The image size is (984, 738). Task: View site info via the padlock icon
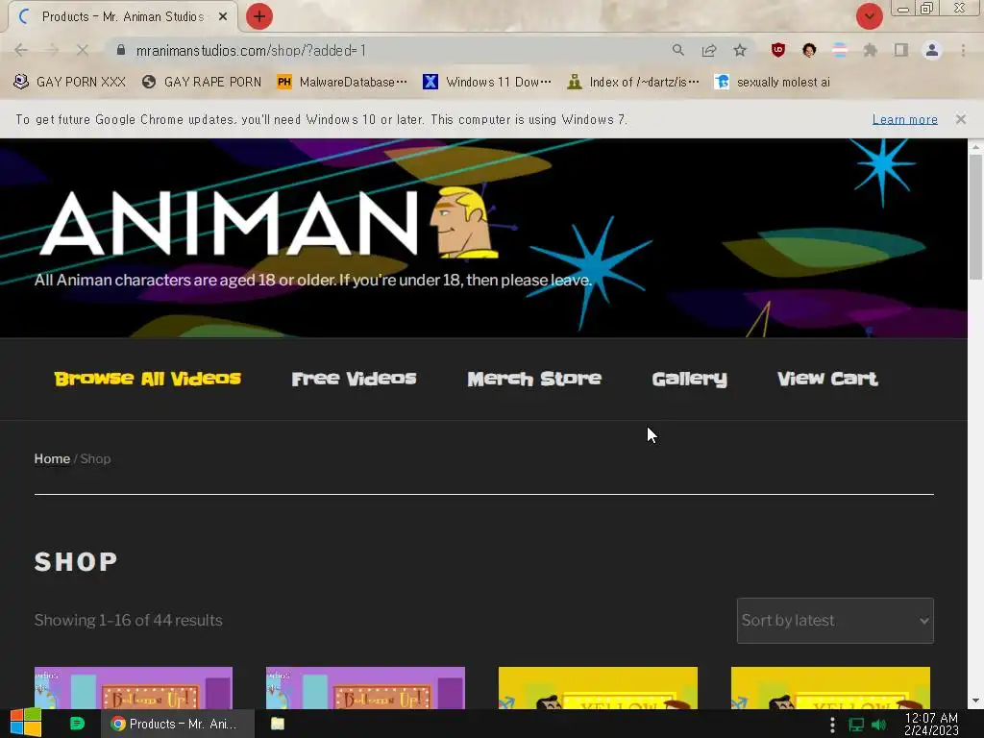click(x=121, y=50)
